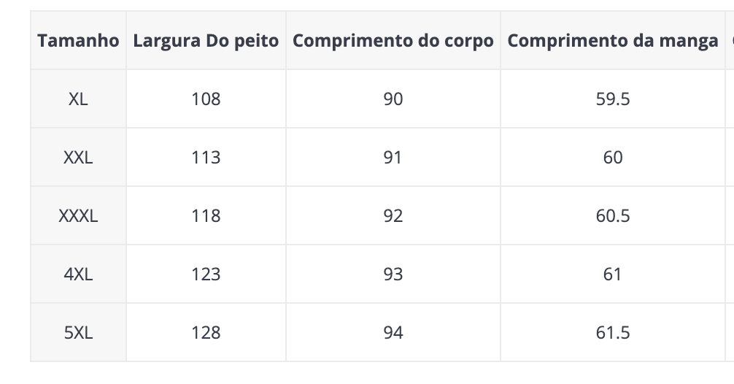
Task: Click body length value 94
Action: (393, 332)
